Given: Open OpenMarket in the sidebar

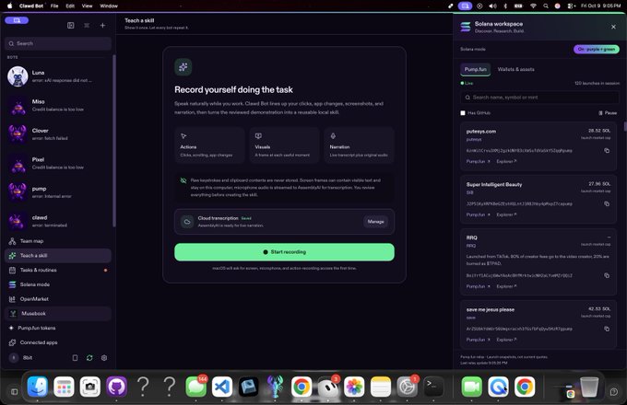Looking at the screenshot, I should pos(58,299).
